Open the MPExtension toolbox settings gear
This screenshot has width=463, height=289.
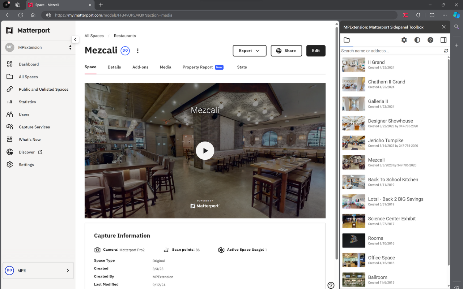coord(404,40)
